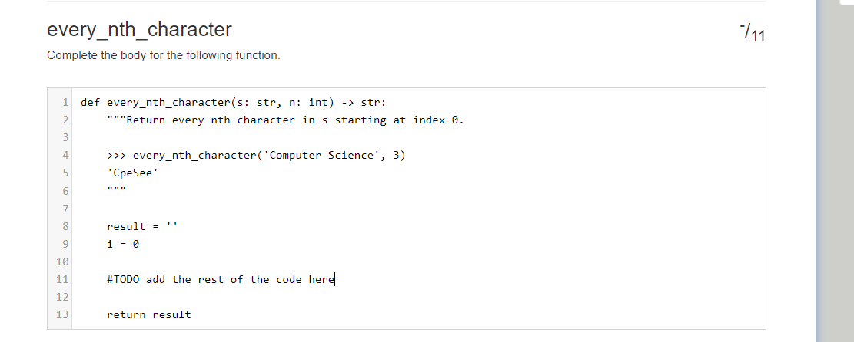Image resolution: width=854 pixels, height=342 pixels.
Task: Click line number 13 in the gutter
Action: coord(62,315)
